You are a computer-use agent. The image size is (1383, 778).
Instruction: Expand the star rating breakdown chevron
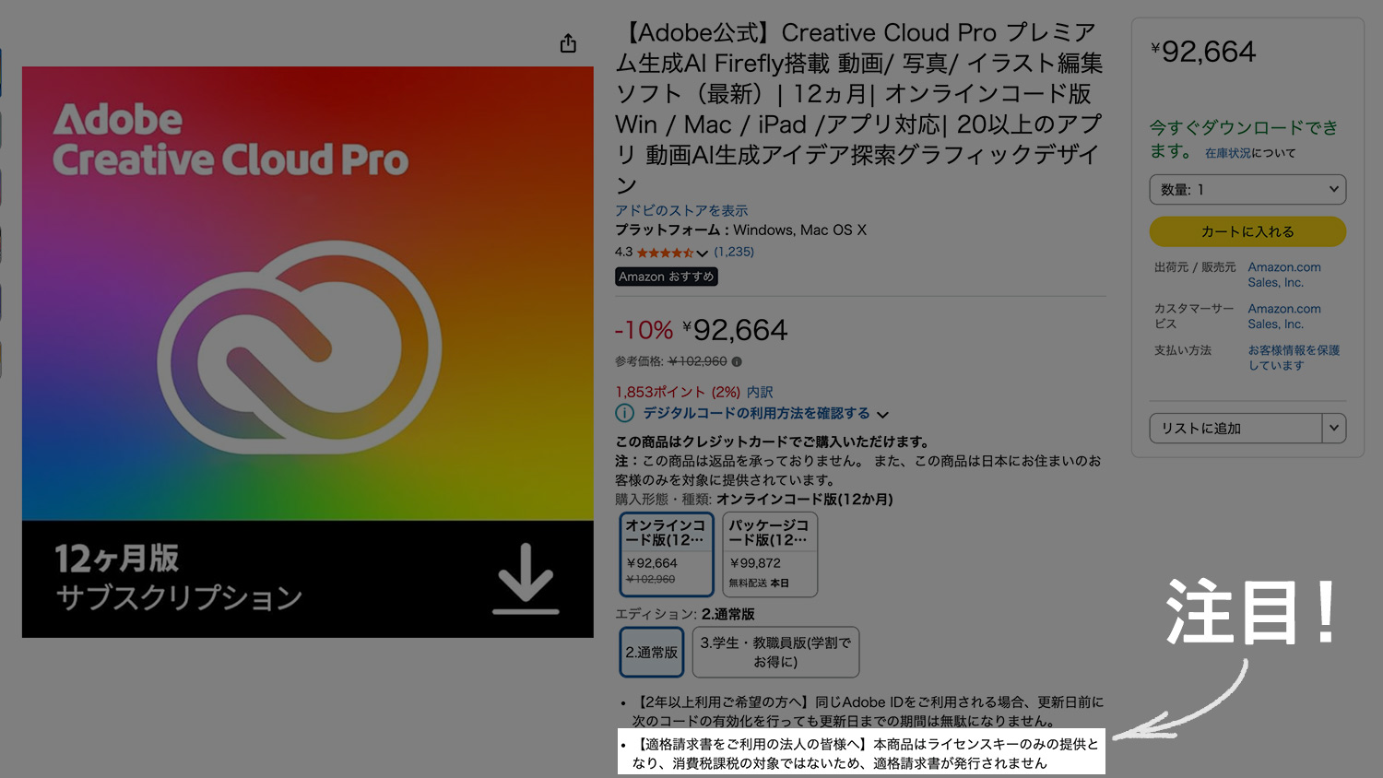(x=701, y=252)
